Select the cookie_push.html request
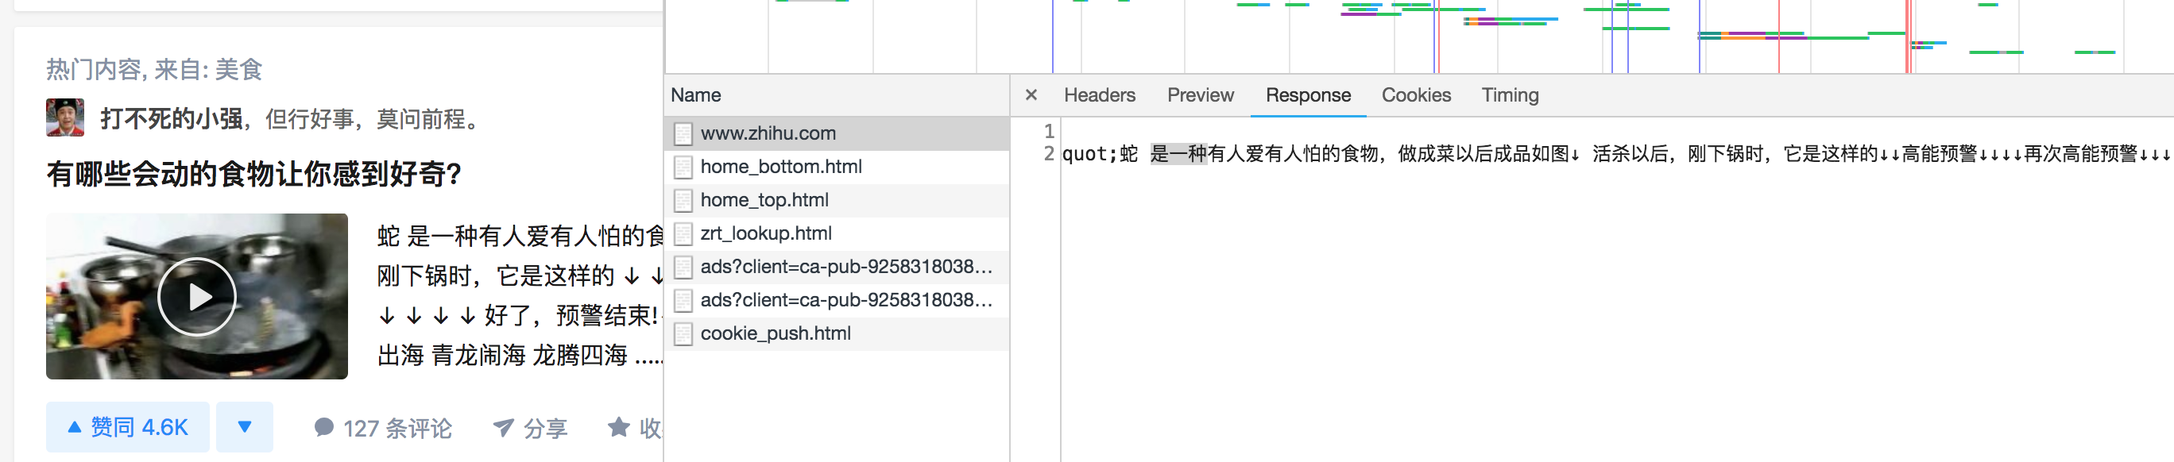This screenshot has height=462, width=2174. 775,334
